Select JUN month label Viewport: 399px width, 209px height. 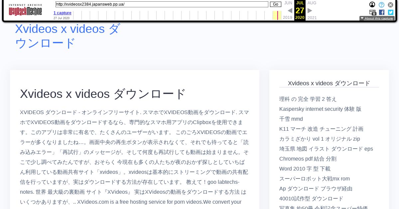coord(288,3)
